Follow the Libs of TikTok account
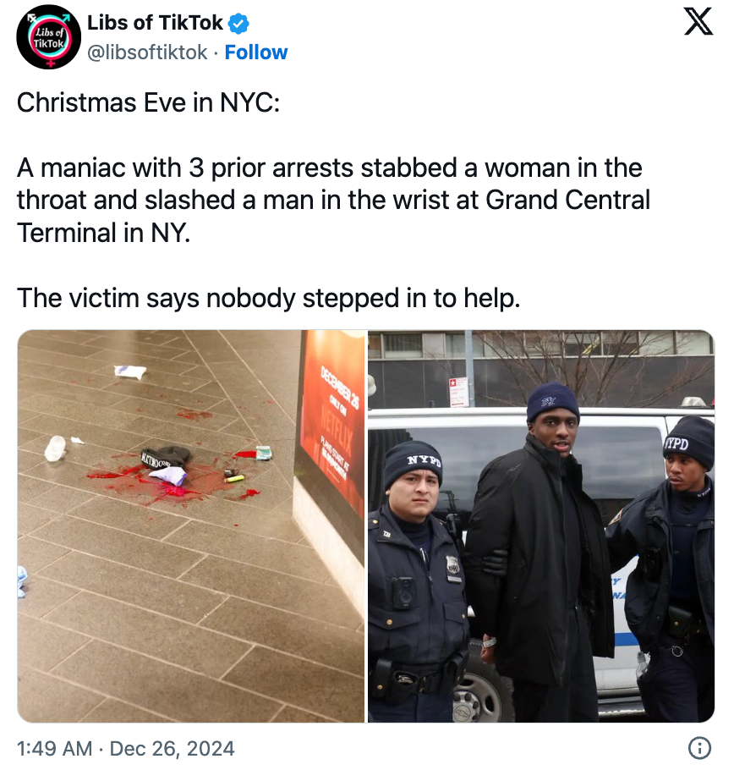This screenshot has height=770, width=734. [x=255, y=52]
